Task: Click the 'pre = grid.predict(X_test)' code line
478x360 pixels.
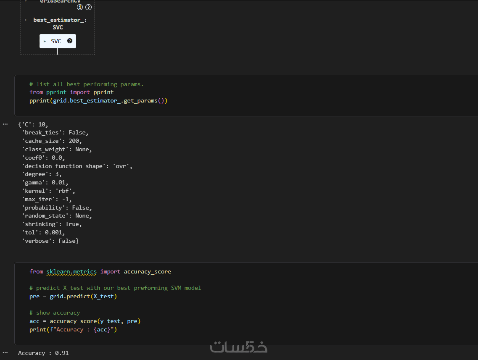Action: pos(73,296)
